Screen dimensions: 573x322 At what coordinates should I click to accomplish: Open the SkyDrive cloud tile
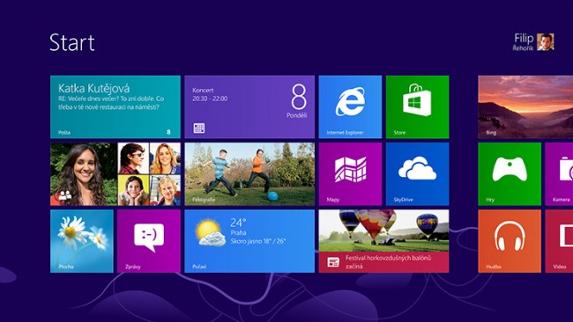[x=417, y=174]
